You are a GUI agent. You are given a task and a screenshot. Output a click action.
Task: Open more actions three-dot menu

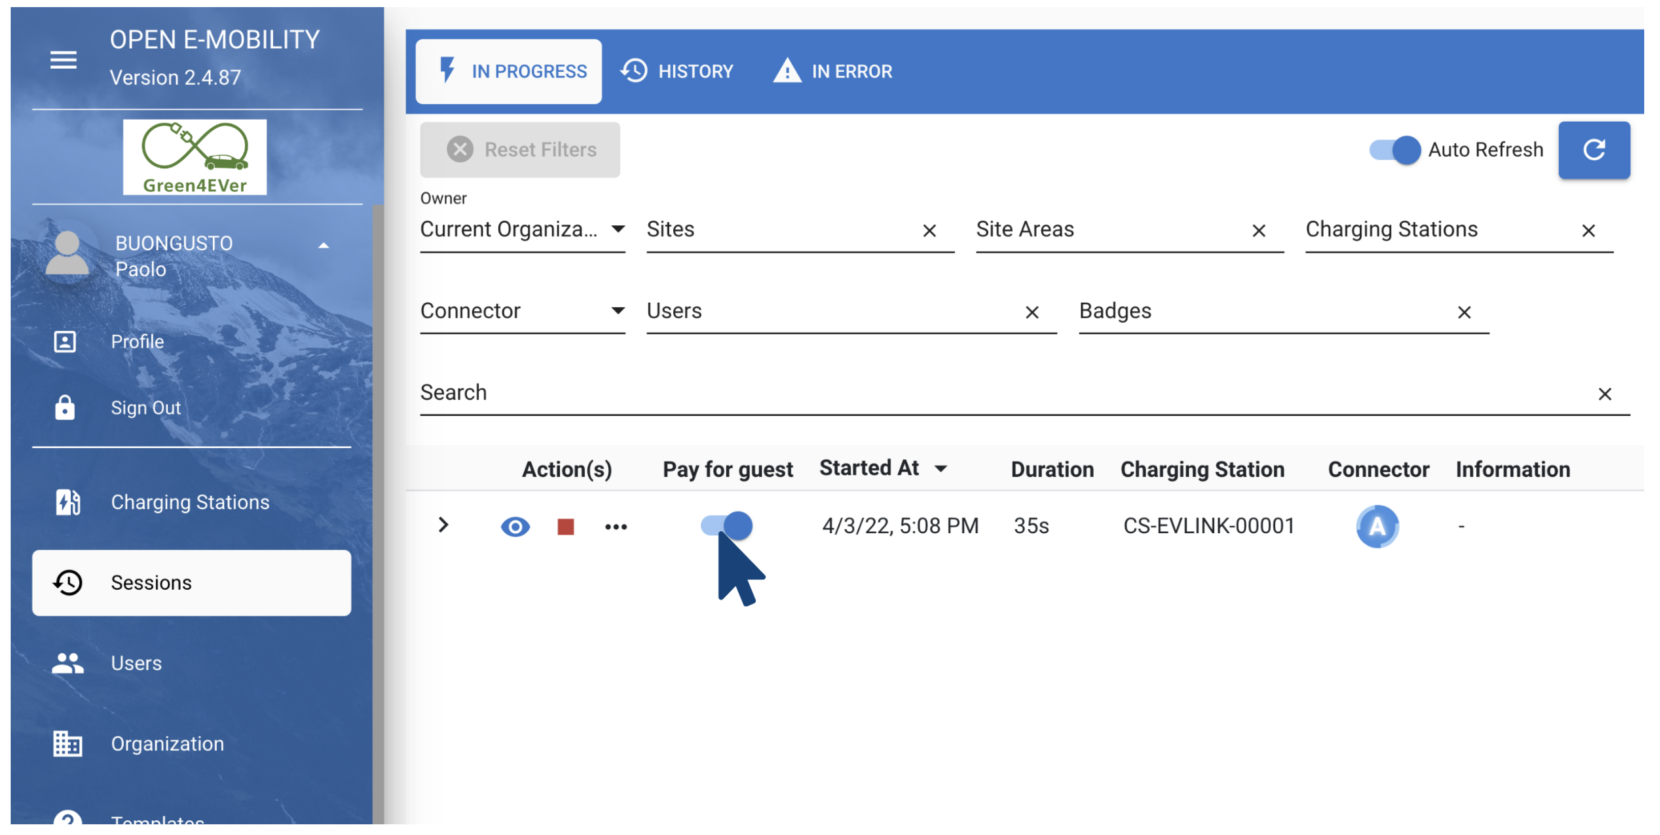point(615,527)
